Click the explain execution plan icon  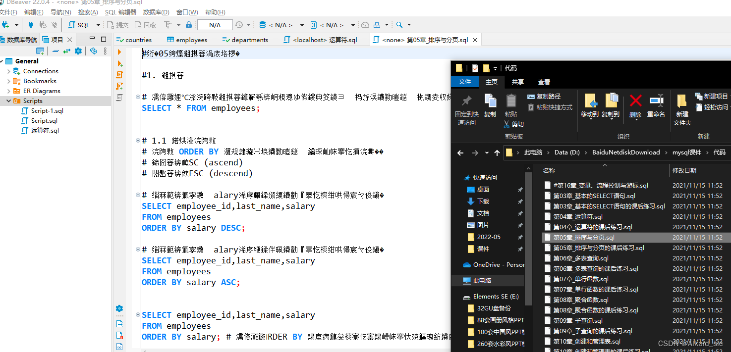(119, 98)
